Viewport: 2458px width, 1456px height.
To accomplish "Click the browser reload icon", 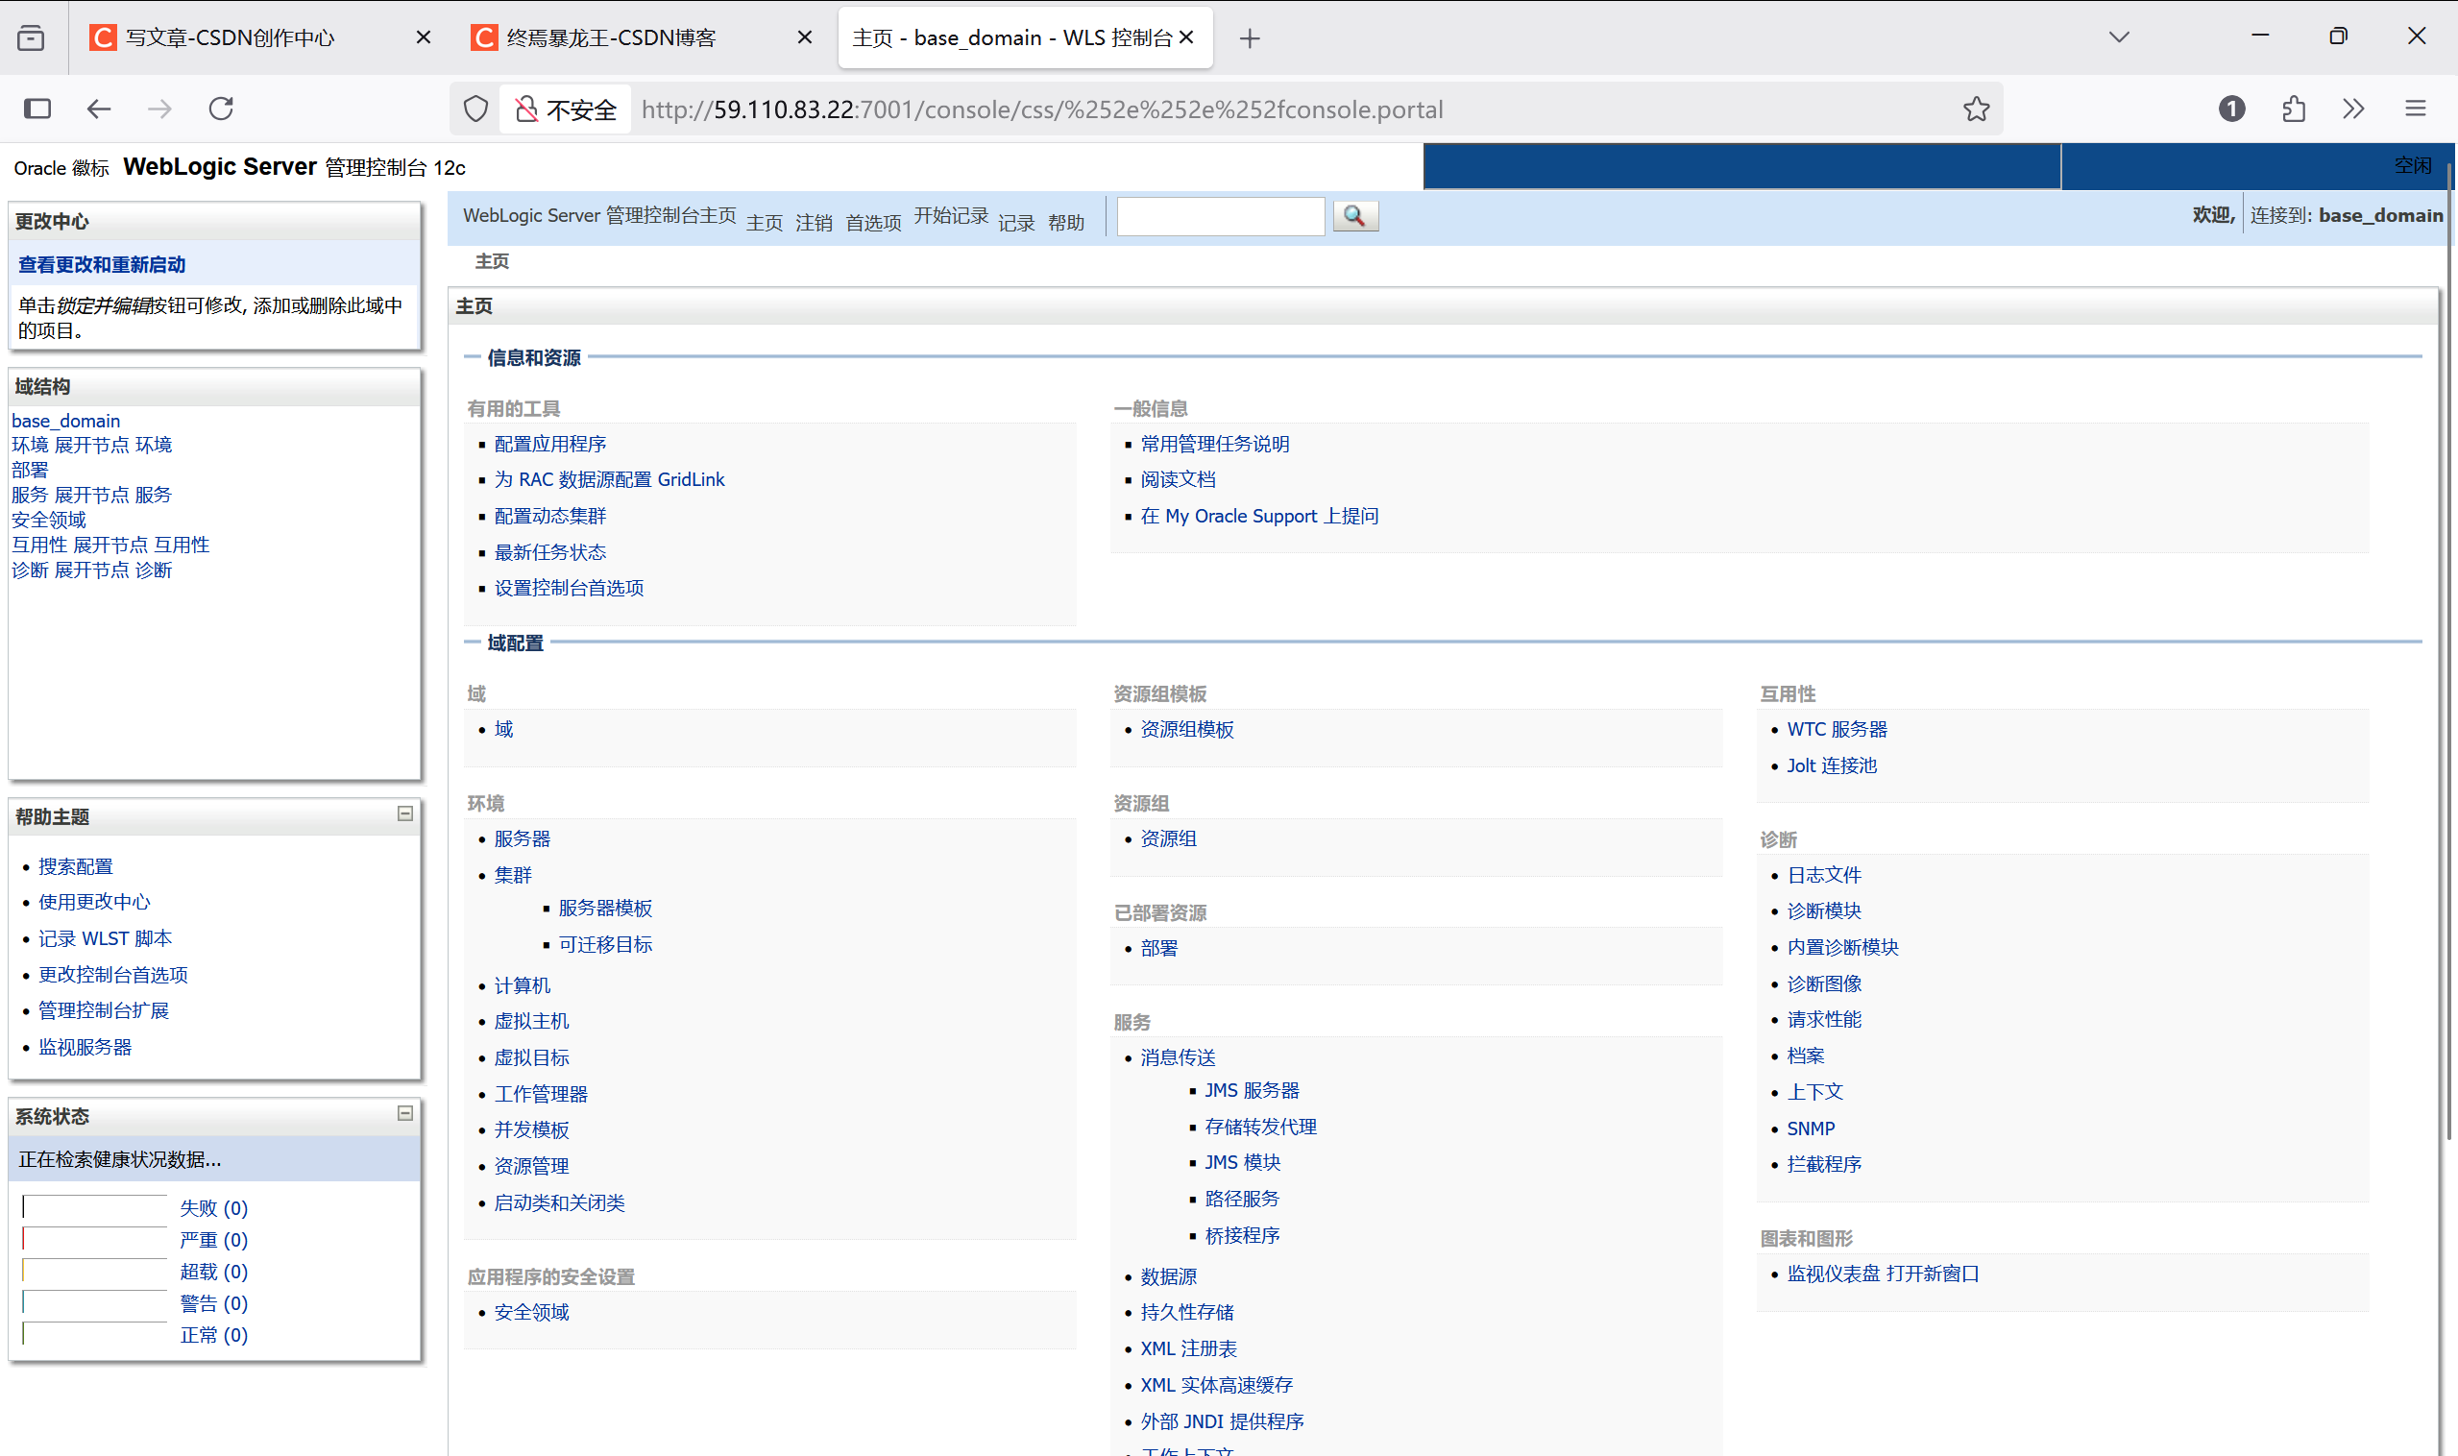I will 222,109.
